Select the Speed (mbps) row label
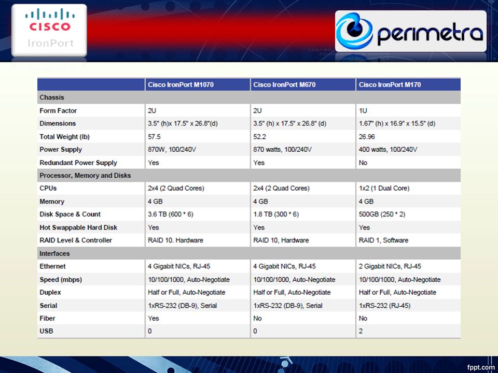 tap(61, 279)
